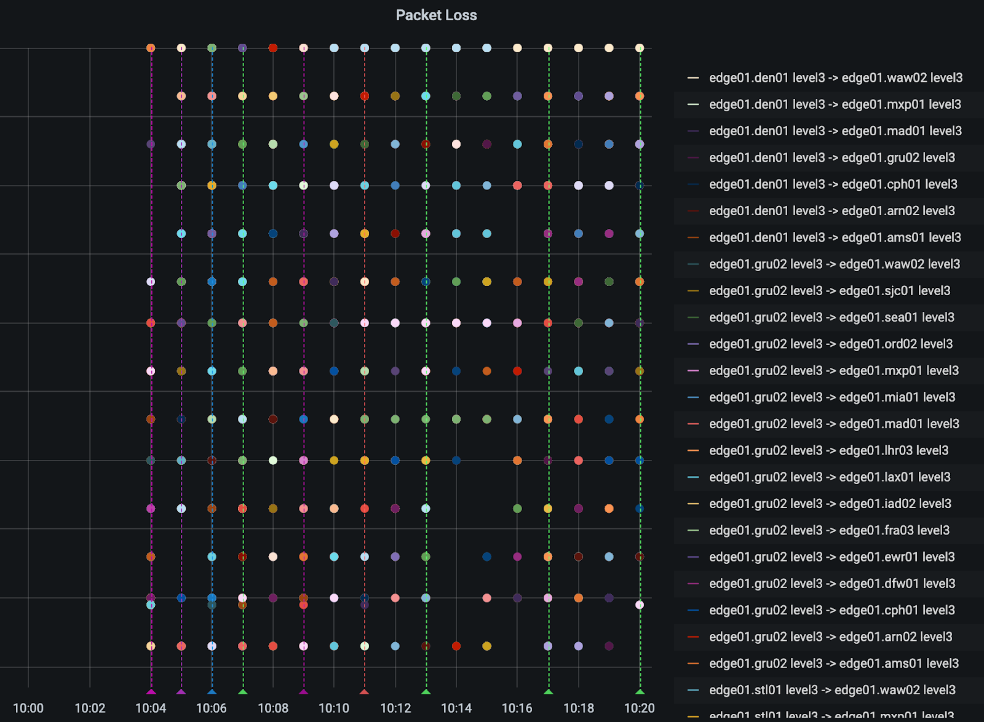Click the green annotation triangle left of 10:08

[x=243, y=692]
